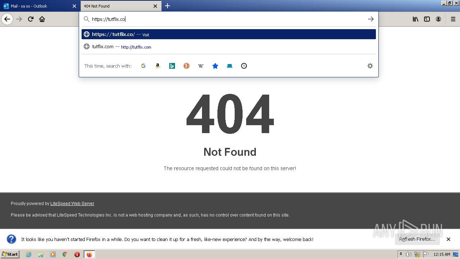Viewport: 460px width, 259px height.
Task: Open File Explorer from the taskbar
Action: click(41, 254)
